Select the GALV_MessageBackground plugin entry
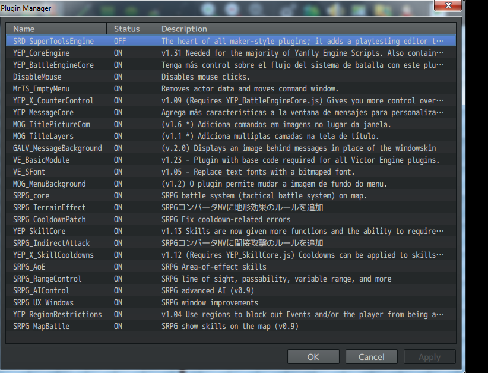The image size is (488, 373). [x=230, y=148]
